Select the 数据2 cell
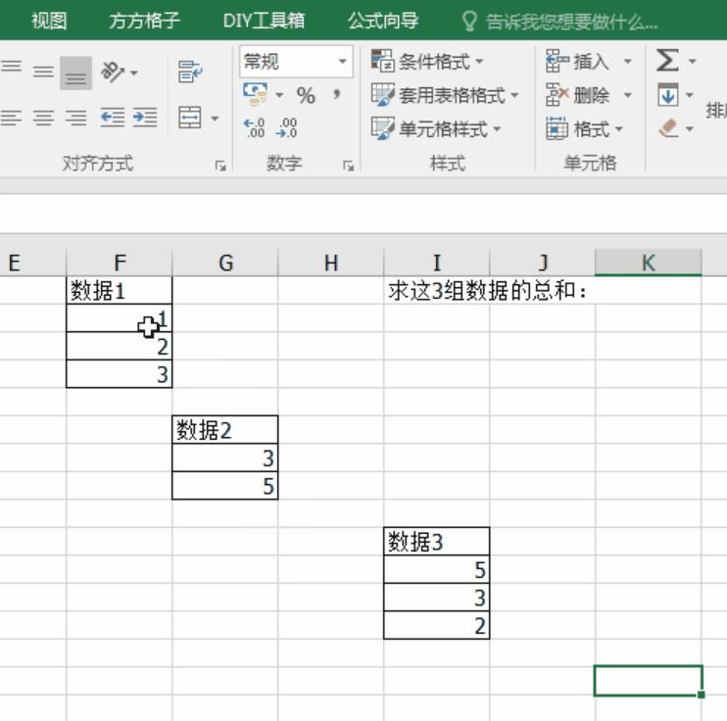The height and width of the screenshot is (721, 727). point(225,430)
